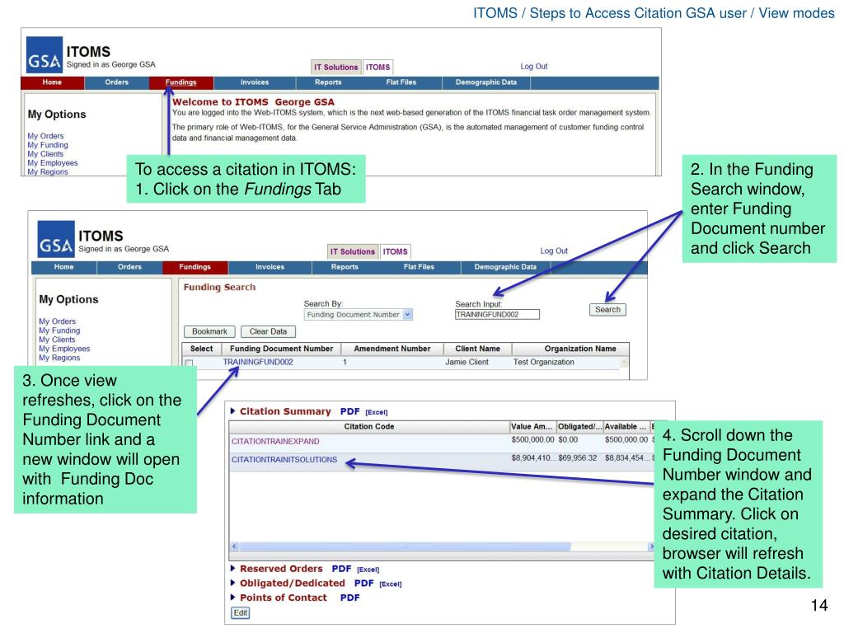Click the Clear Data button
This screenshot has width=844, height=633.
tap(268, 331)
